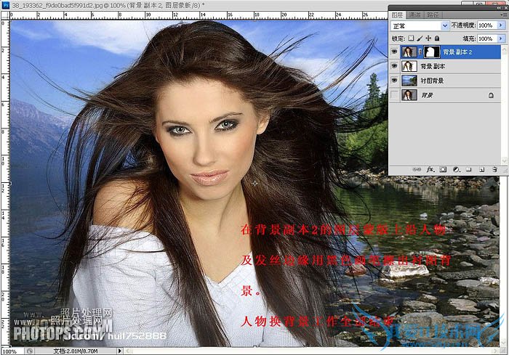The image size is (509, 355).
Task: Open the 不透明度 opacity slider arrow
Action: coord(501,25)
